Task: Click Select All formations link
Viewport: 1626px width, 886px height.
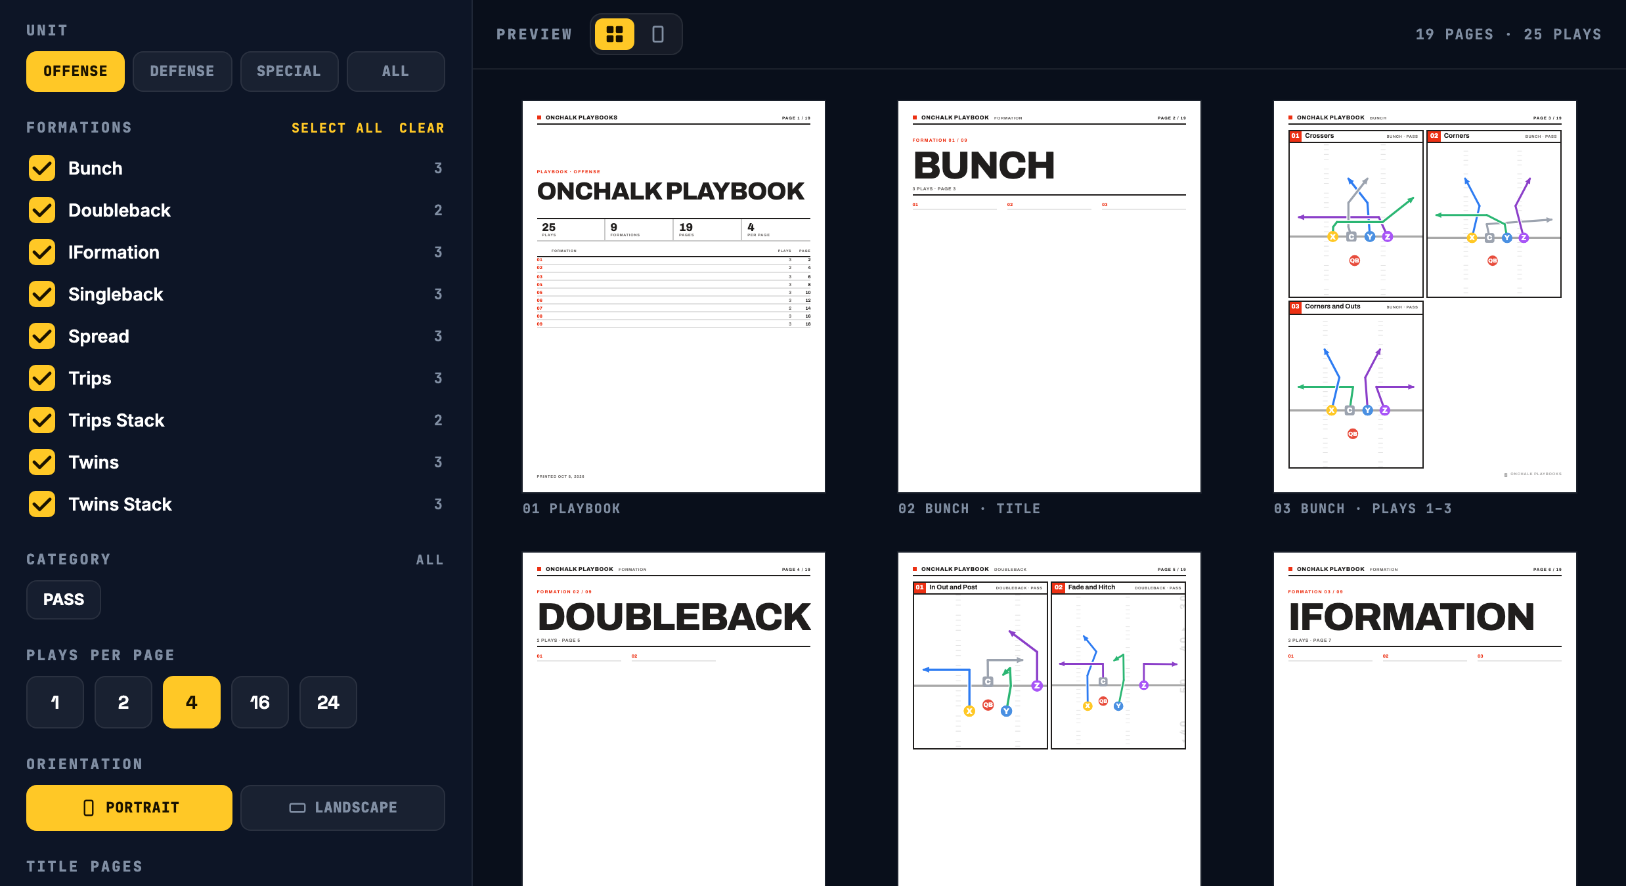Action: click(x=337, y=128)
